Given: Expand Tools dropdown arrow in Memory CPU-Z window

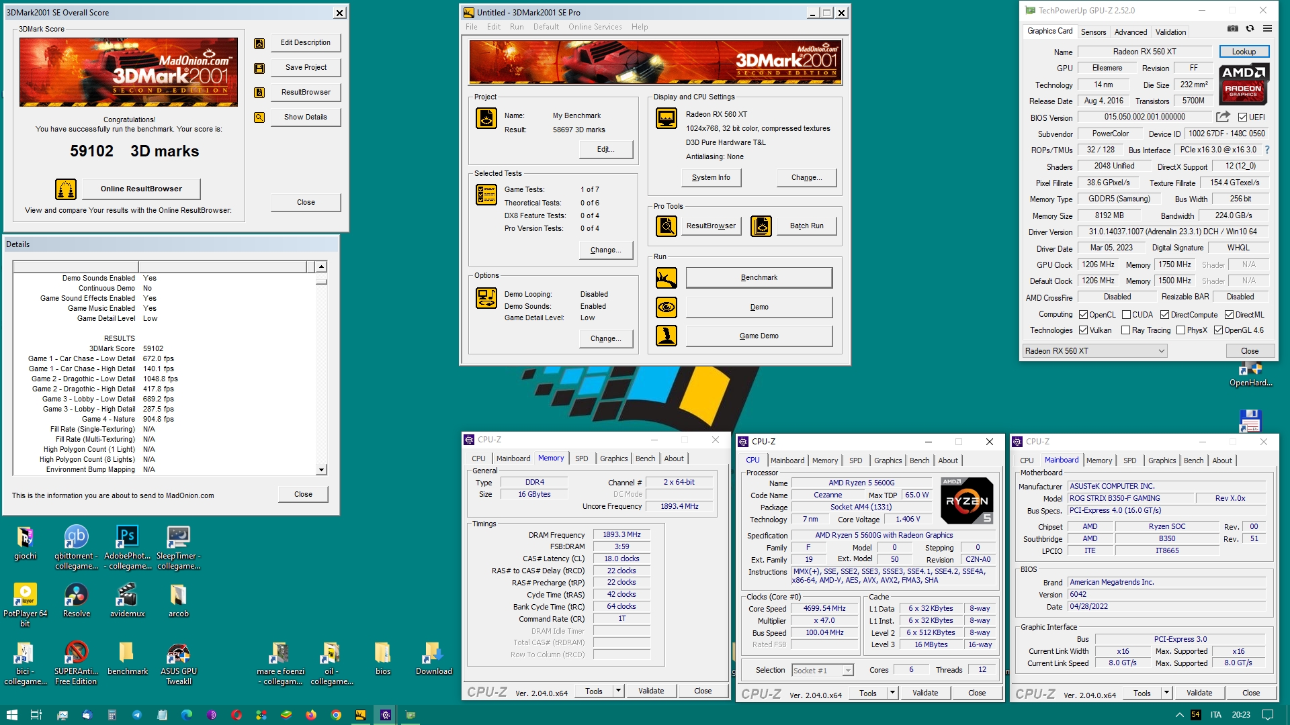Looking at the screenshot, I should pyautogui.click(x=618, y=691).
